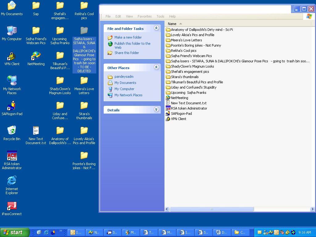Screen dimensions: 316x237
Task: Select the SAPlogon-Pad desktop icon
Action: pyautogui.click(x=12, y=106)
